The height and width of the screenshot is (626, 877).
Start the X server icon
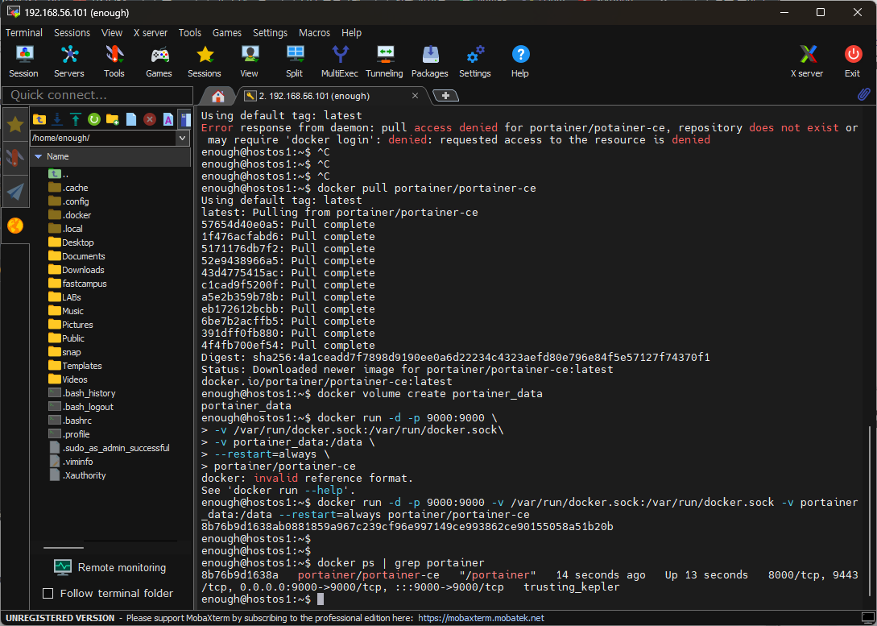click(x=807, y=61)
